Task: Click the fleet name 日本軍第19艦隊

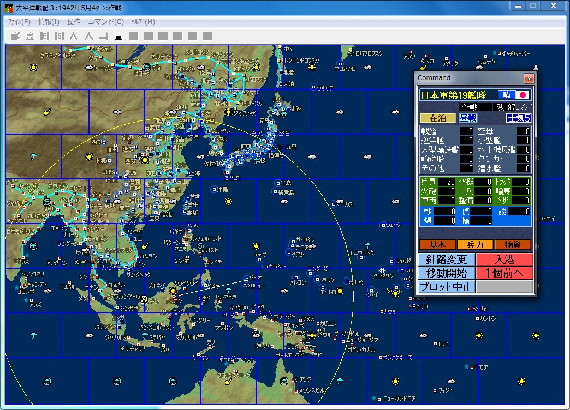Action: point(453,95)
